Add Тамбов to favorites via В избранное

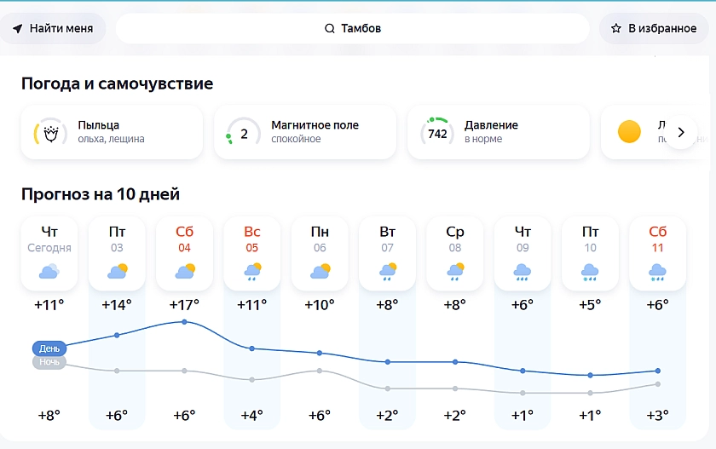[654, 29]
